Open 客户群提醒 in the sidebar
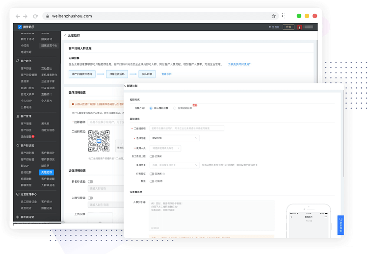 pos(48,179)
